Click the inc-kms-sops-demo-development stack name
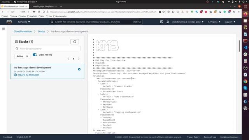Screen dimensions: 249x140 (x=32, y=67)
